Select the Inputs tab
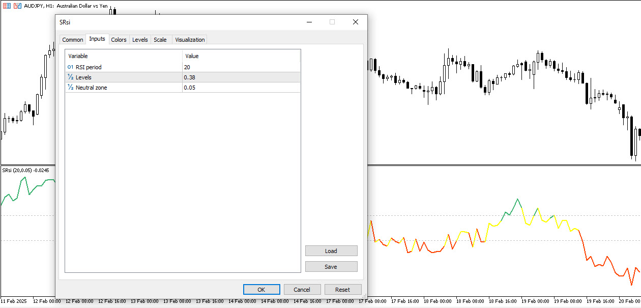The height and width of the screenshot is (308, 641). [x=97, y=39]
